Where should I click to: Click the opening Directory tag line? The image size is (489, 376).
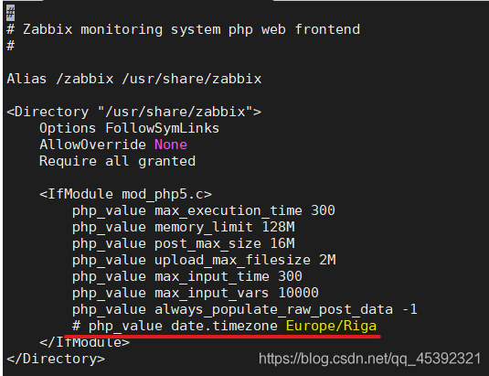(134, 112)
